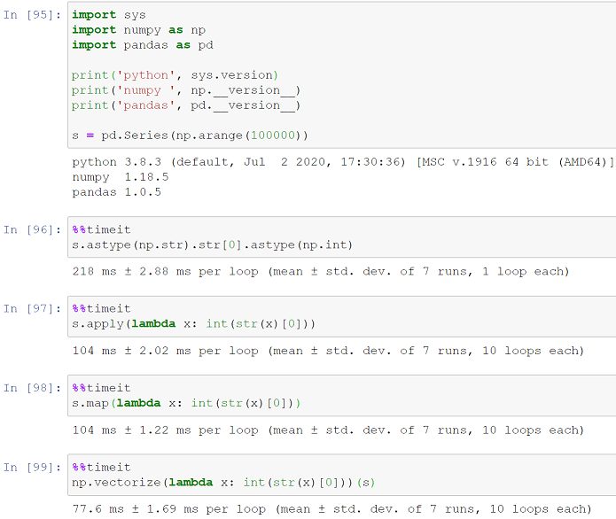Image resolution: width=616 pixels, height=519 pixels.
Task: Click the In [99] cell prompt
Action: tap(32, 468)
